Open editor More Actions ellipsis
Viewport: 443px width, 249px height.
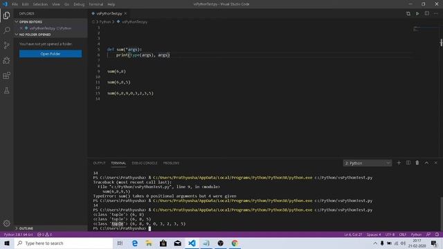click(x=435, y=14)
